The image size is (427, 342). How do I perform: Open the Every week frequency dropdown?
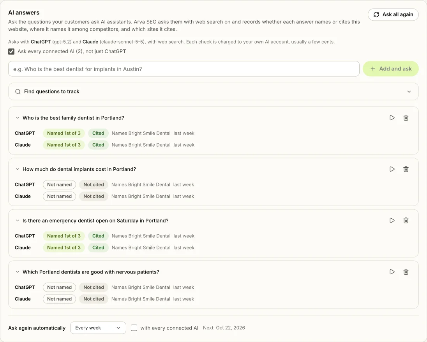pos(98,328)
